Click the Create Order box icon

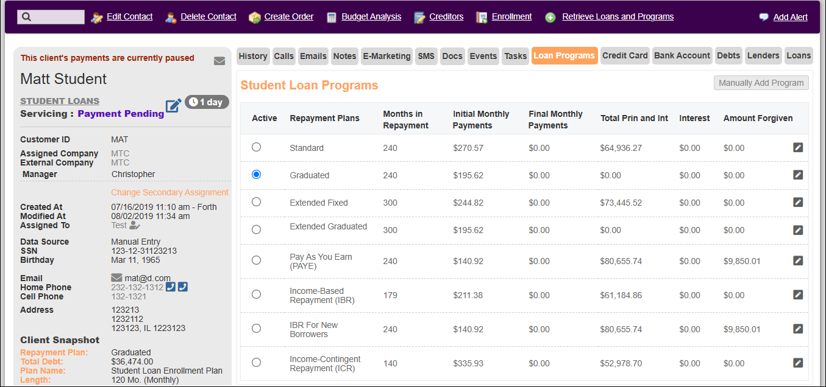coord(255,18)
